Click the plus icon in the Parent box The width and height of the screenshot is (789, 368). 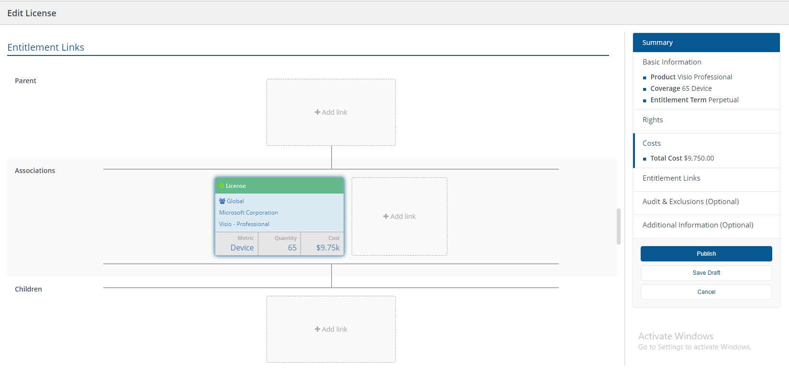tap(317, 112)
